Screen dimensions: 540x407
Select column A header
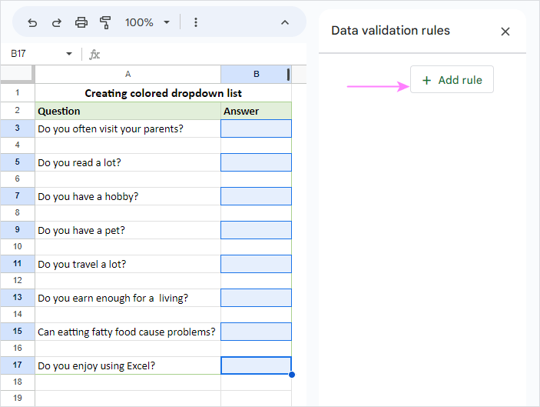pyautogui.click(x=128, y=74)
